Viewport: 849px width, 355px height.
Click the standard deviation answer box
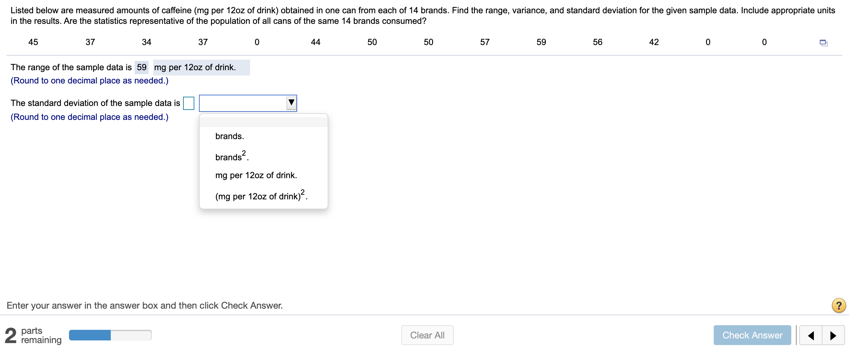tap(189, 103)
